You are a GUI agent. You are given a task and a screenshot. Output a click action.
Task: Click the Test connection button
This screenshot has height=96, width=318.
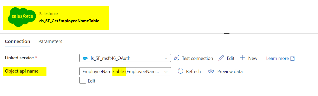pos(193,58)
